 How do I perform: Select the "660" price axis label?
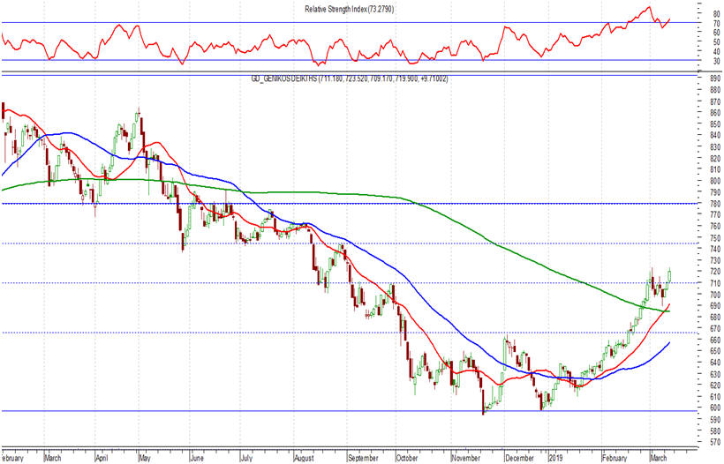pyautogui.click(x=715, y=340)
